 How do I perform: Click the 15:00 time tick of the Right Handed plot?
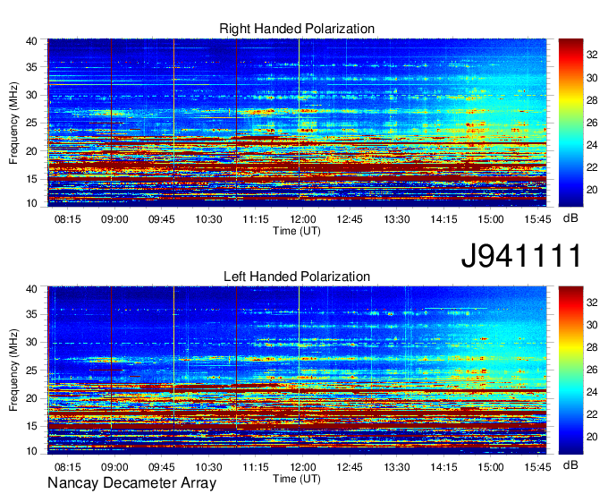(491, 219)
